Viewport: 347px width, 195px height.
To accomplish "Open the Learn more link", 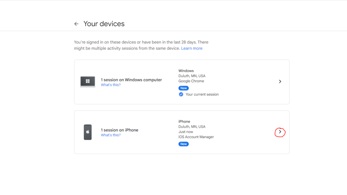I will pyautogui.click(x=191, y=48).
